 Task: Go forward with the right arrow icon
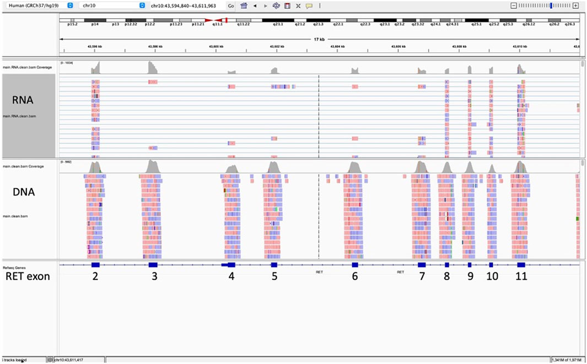[266, 6]
